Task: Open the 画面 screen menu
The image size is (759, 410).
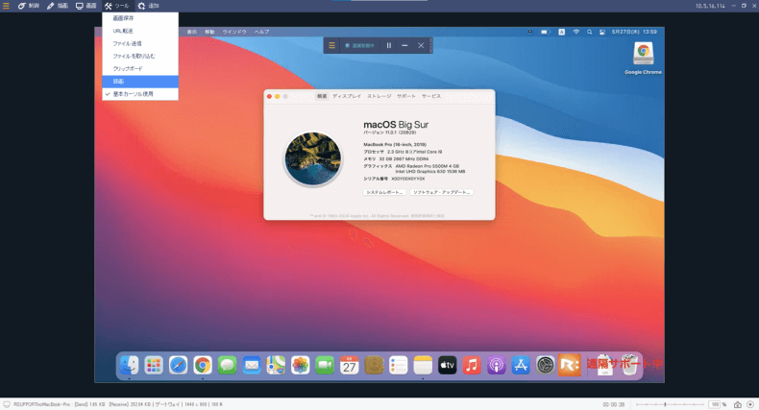Action: (86, 6)
